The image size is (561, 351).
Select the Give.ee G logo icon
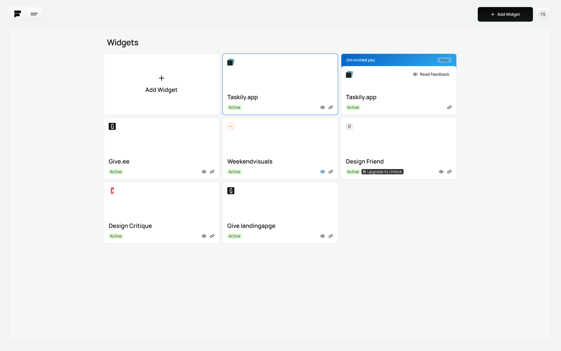[x=112, y=126]
